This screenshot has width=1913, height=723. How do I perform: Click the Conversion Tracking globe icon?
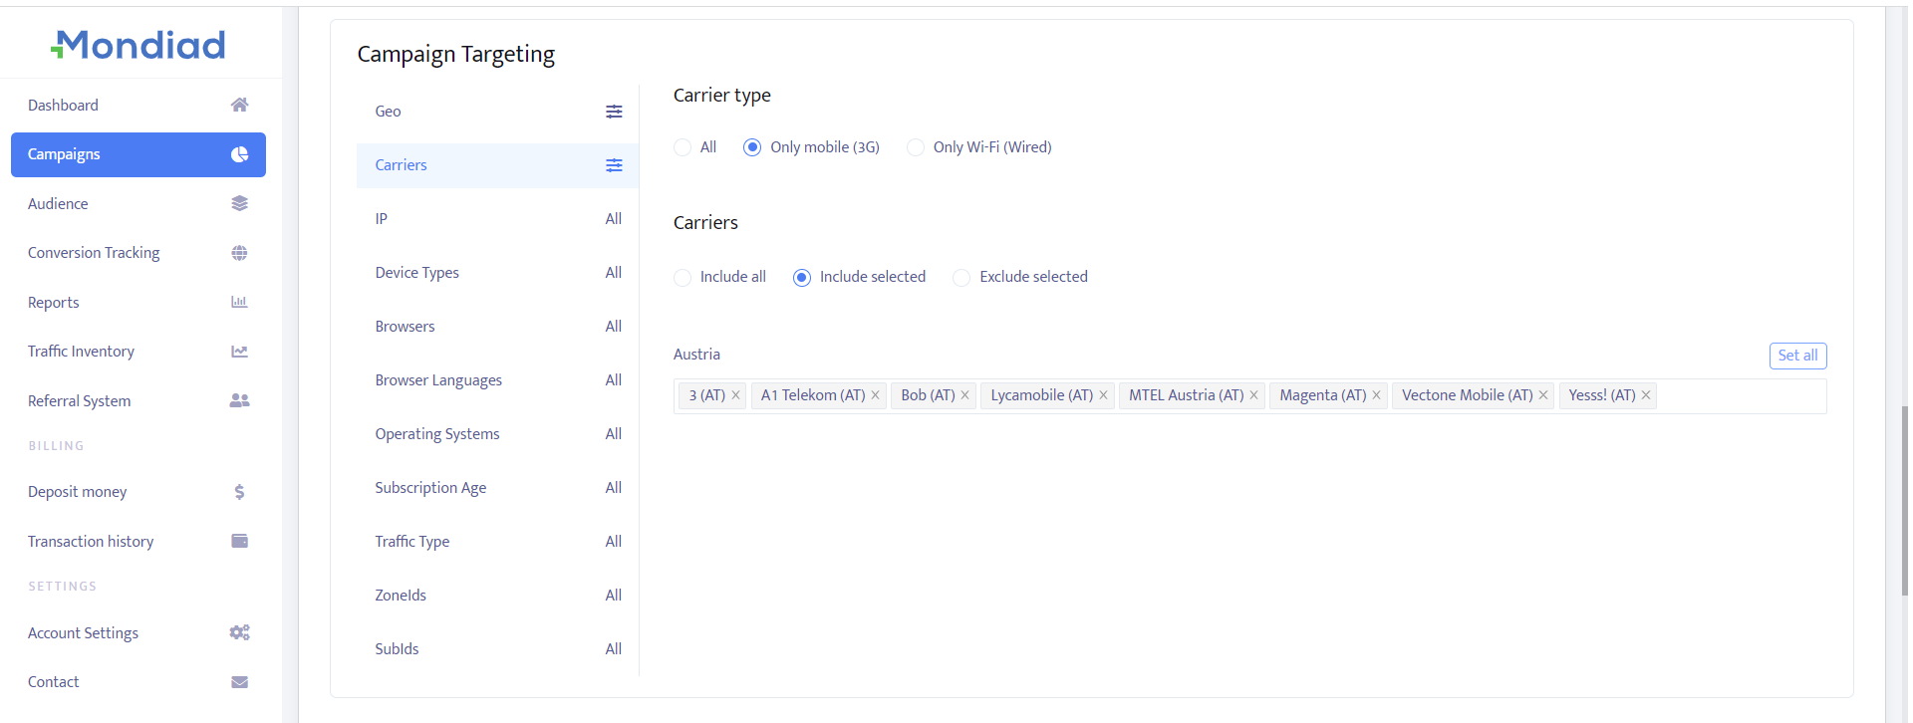pos(239,253)
